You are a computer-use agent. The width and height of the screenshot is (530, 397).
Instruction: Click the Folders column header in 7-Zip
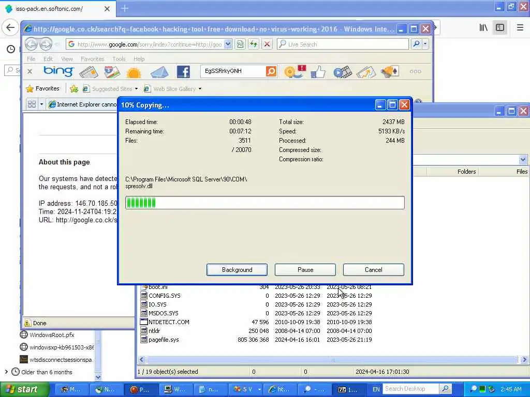coord(453,172)
